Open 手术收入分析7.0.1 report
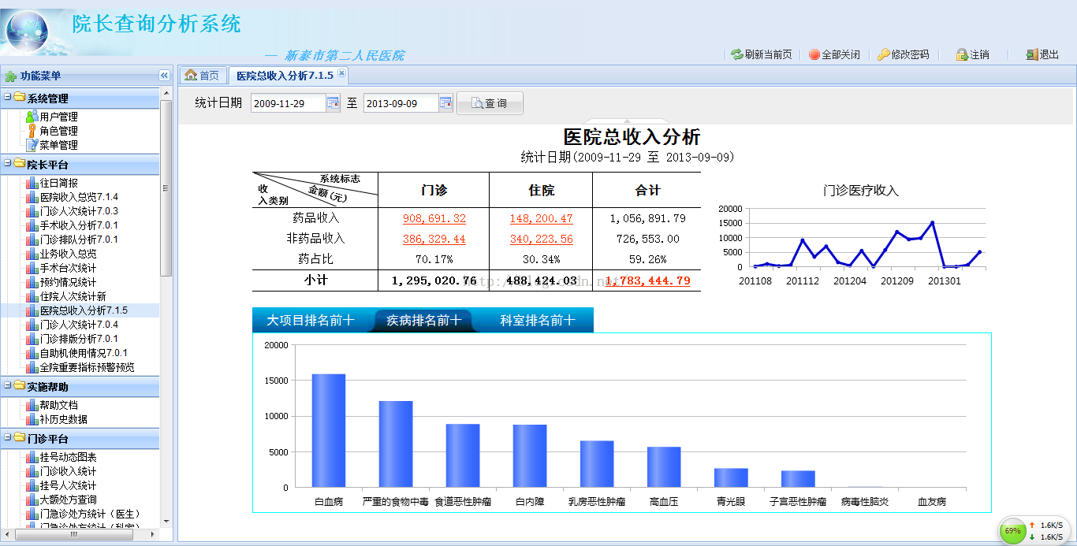This screenshot has height=546, width=1077. pyautogui.click(x=79, y=225)
